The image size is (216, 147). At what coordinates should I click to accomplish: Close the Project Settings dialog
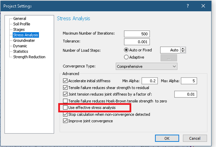(203, 6)
